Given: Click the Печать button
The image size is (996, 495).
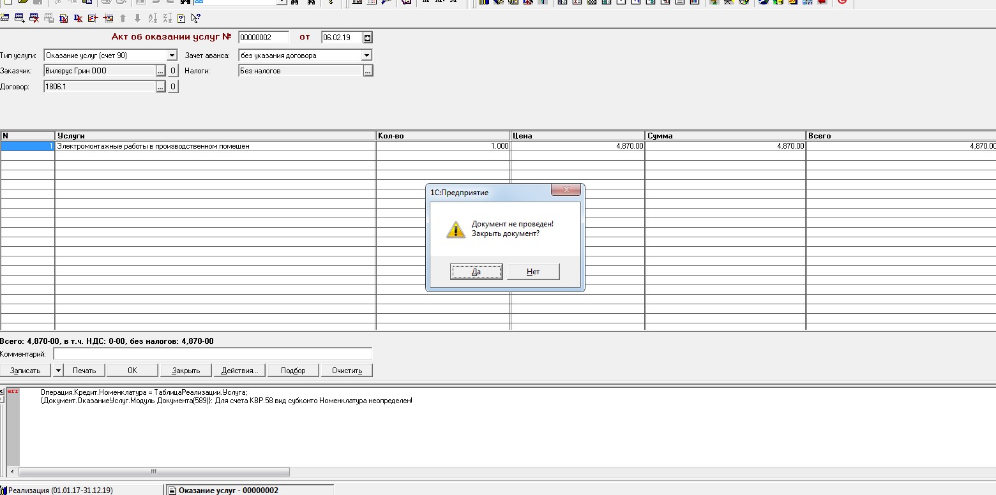Looking at the screenshot, I should [x=84, y=371].
